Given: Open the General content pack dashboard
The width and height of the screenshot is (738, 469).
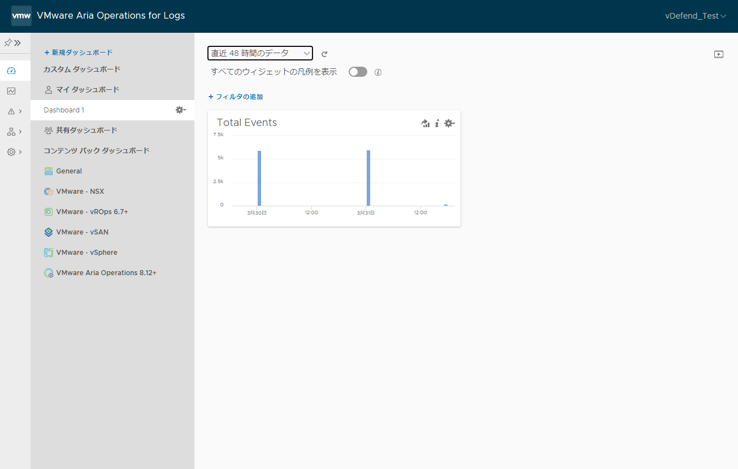Looking at the screenshot, I should click(x=69, y=171).
